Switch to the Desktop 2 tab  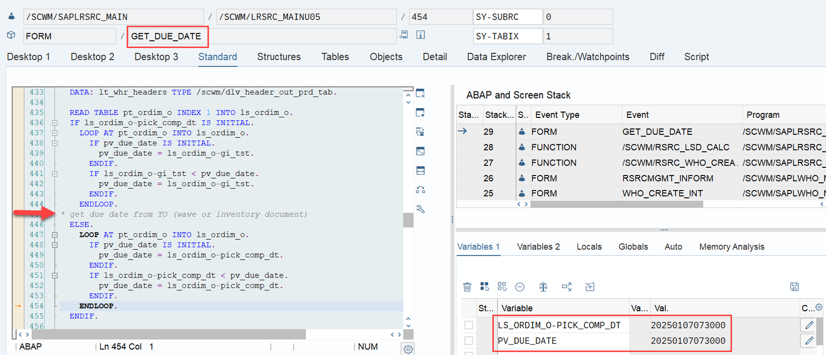[x=93, y=57]
